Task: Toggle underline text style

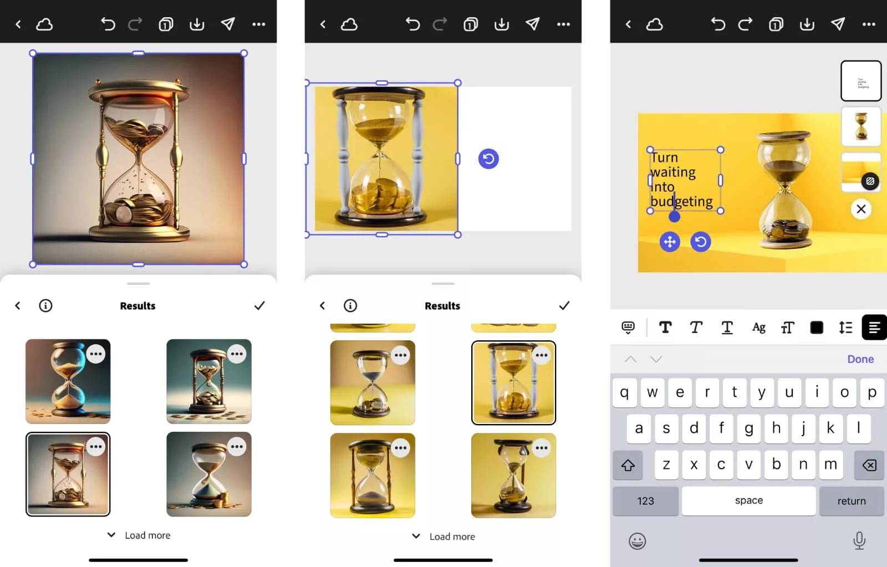Action: point(727,328)
